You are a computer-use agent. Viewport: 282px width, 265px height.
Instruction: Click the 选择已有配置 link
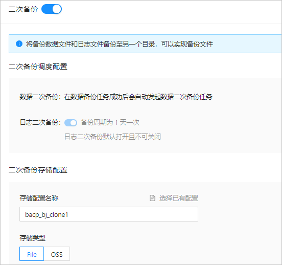pyautogui.click(x=179, y=198)
